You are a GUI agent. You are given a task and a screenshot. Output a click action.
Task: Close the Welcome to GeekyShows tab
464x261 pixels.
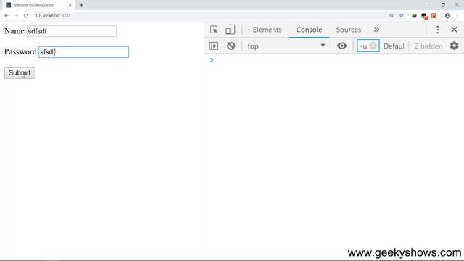point(70,5)
